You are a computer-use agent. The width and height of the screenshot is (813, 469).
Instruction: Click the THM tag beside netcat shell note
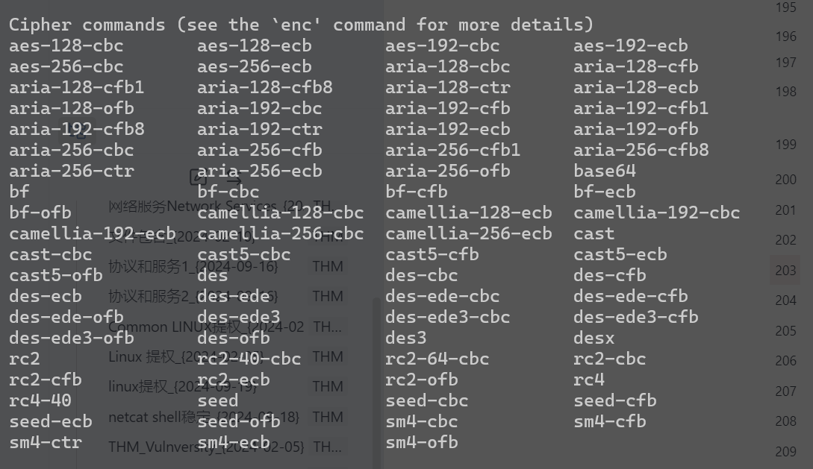point(328,417)
